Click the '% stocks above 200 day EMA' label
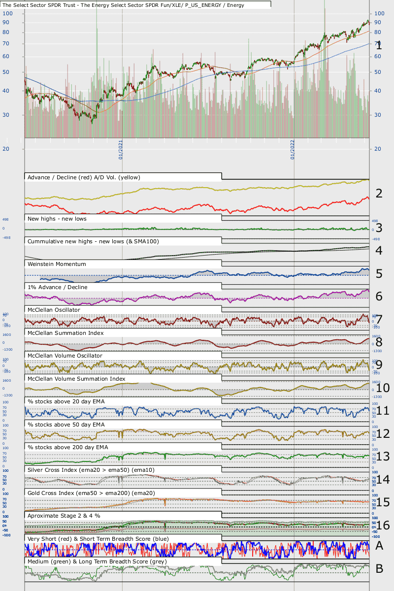The width and height of the screenshot is (394, 591). point(68,447)
